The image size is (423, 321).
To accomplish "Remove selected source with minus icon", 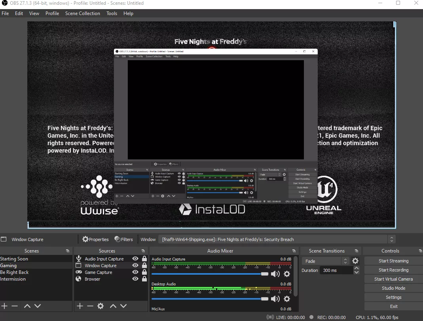I will point(90,306).
